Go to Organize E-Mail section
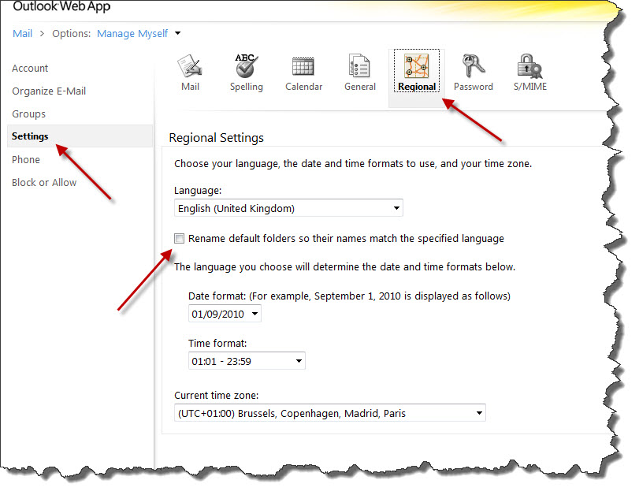639x495 pixels. pyautogui.click(x=49, y=91)
